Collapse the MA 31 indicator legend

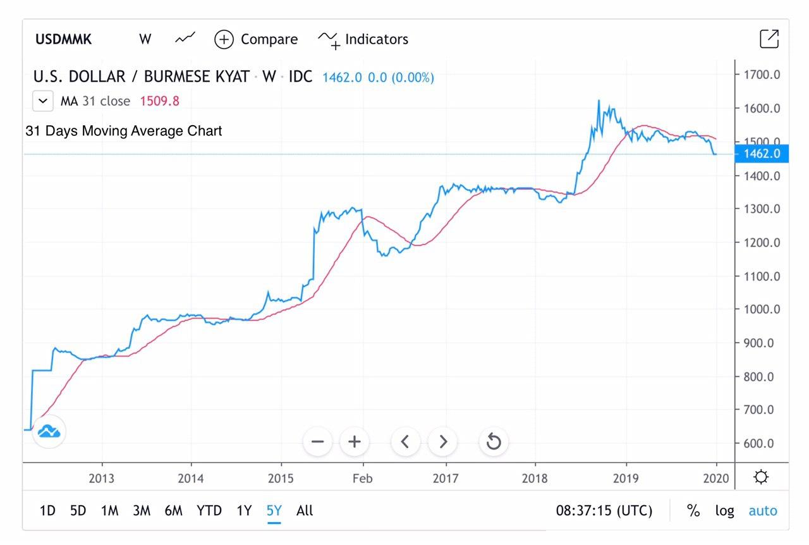click(x=43, y=101)
